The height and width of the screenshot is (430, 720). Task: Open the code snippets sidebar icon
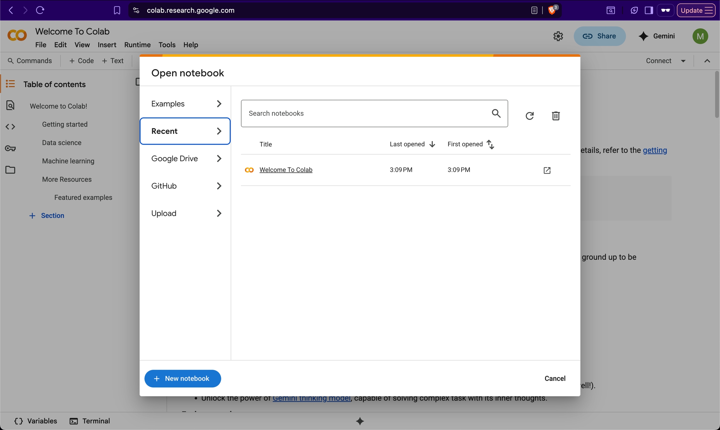coord(10,127)
